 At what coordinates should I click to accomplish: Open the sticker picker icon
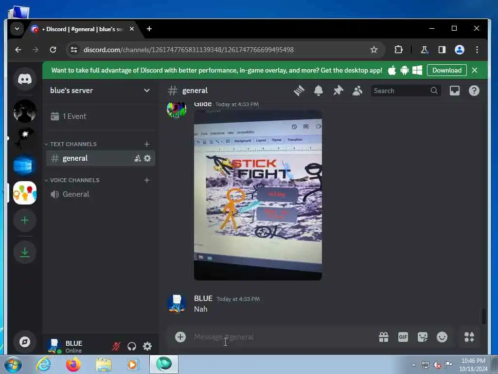click(423, 337)
